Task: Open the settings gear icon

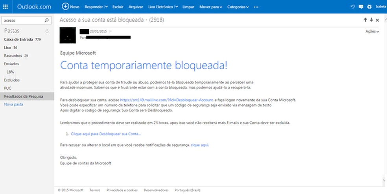Action: pyautogui.click(x=369, y=7)
